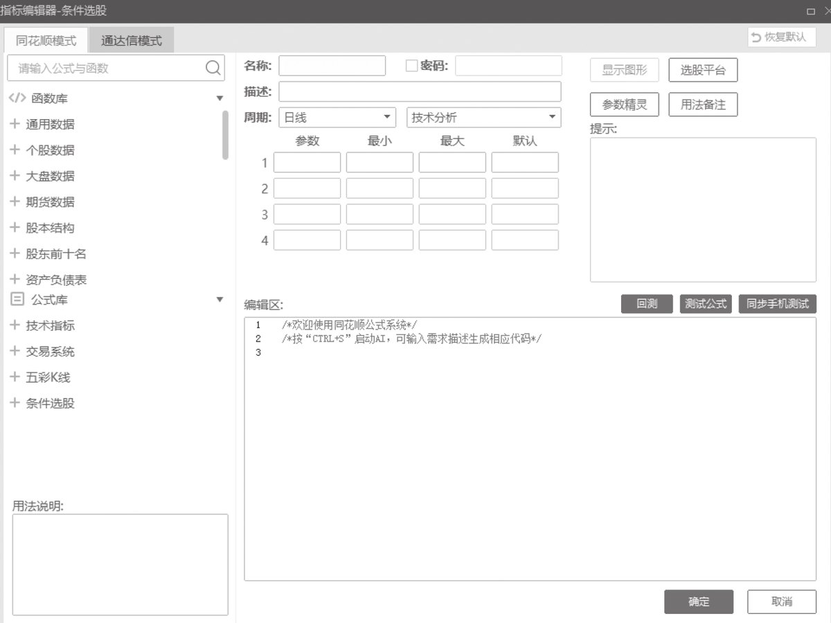The width and height of the screenshot is (831, 623).
Task: Expand the 个股数据 tree node
Action: tap(15, 150)
